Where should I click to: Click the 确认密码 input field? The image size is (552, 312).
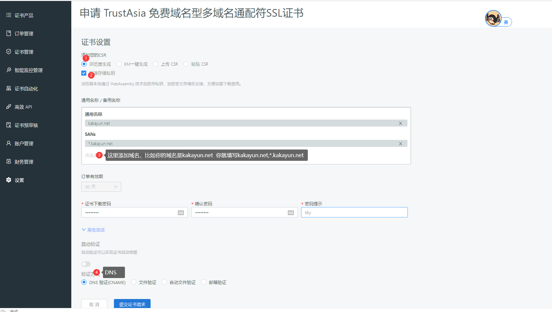point(245,212)
